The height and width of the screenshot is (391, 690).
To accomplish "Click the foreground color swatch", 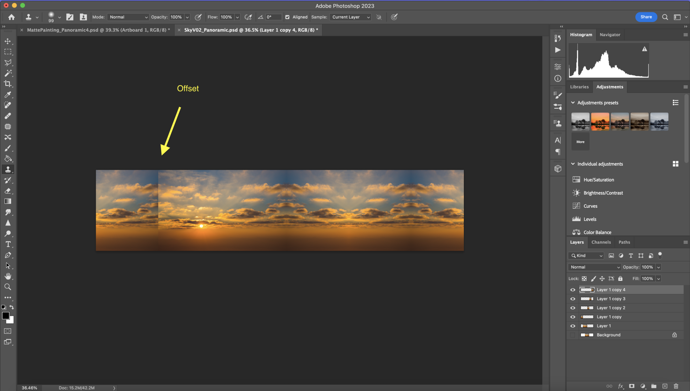I will point(6,316).
